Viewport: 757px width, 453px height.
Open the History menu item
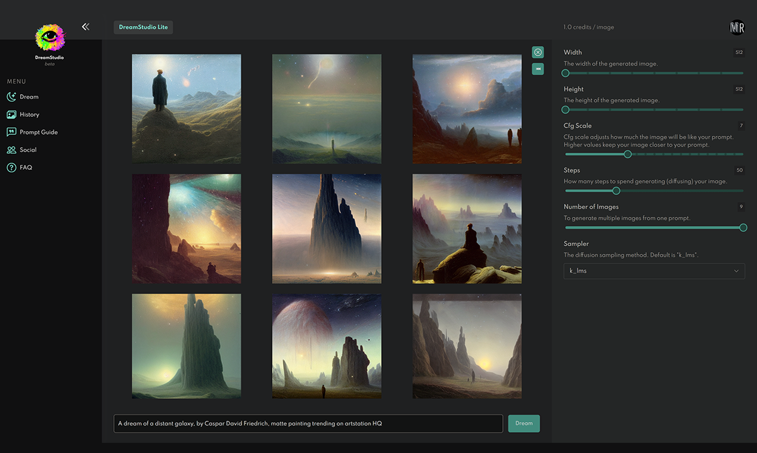click(x=23, y=114)
